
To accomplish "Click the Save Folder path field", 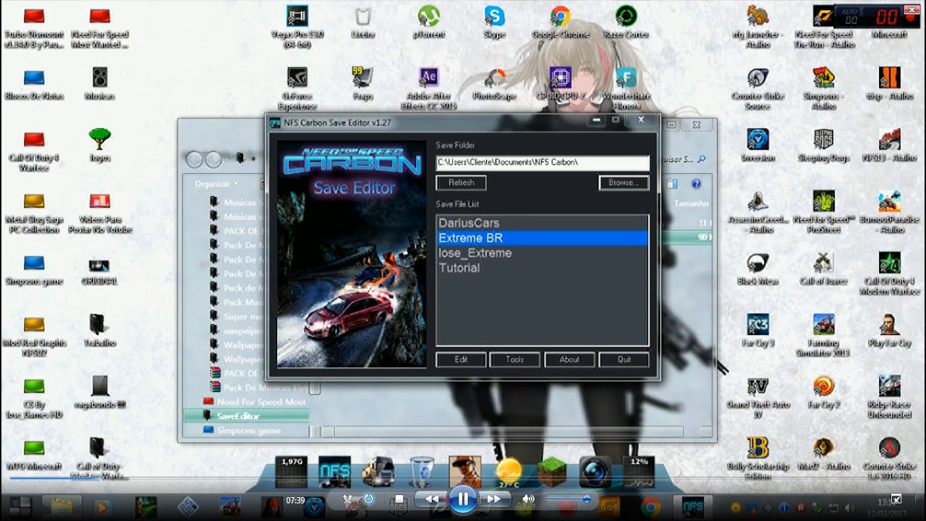I will 542,163.
